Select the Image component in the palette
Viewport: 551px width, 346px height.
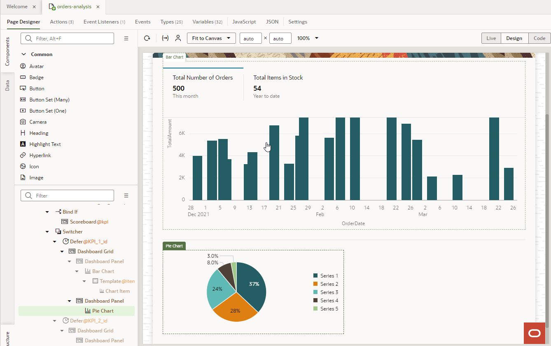click(36, 177)
